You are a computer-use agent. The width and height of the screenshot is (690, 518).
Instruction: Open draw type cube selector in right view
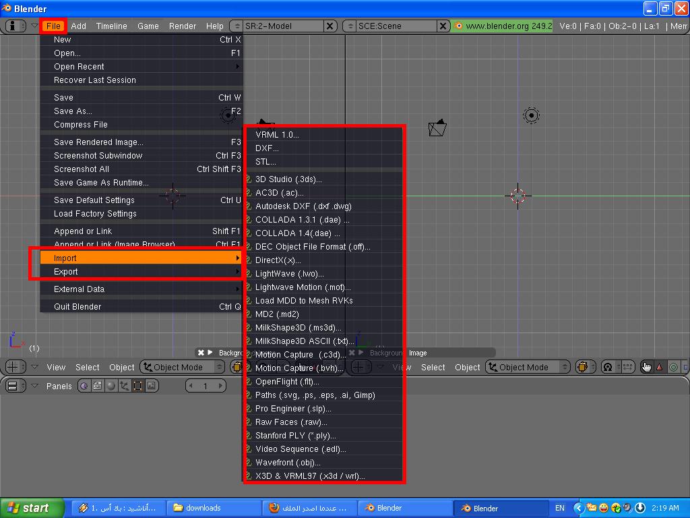point(584,367)
